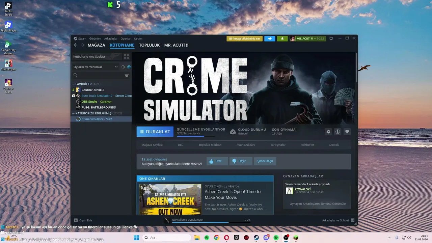Viewport: 432px width, 243px height.
Task: Click the plus icon beside Oyun Ekle
Action: 76,220
